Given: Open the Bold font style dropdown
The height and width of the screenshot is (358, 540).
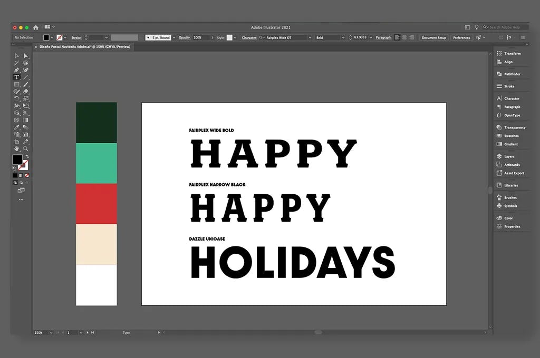Looking at the screenshot, I should click(343, 37).
